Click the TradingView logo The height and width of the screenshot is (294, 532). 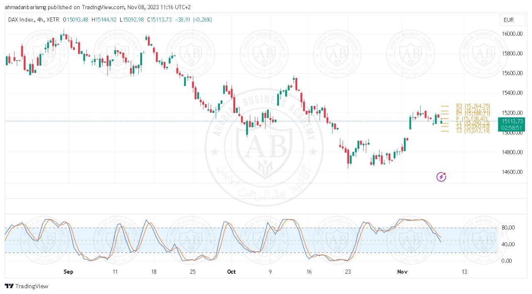coord(27,286)
